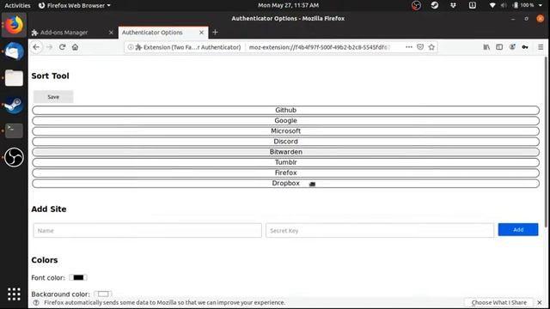The width and height of the screenshot is (550, 309).
Task: Save page to Pocket icon
Action: 420,47
